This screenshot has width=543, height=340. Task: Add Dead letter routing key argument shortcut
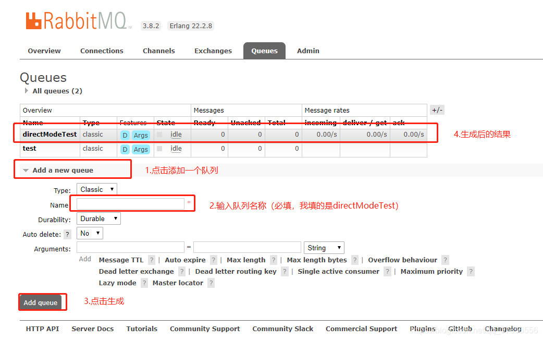[236, 271]
